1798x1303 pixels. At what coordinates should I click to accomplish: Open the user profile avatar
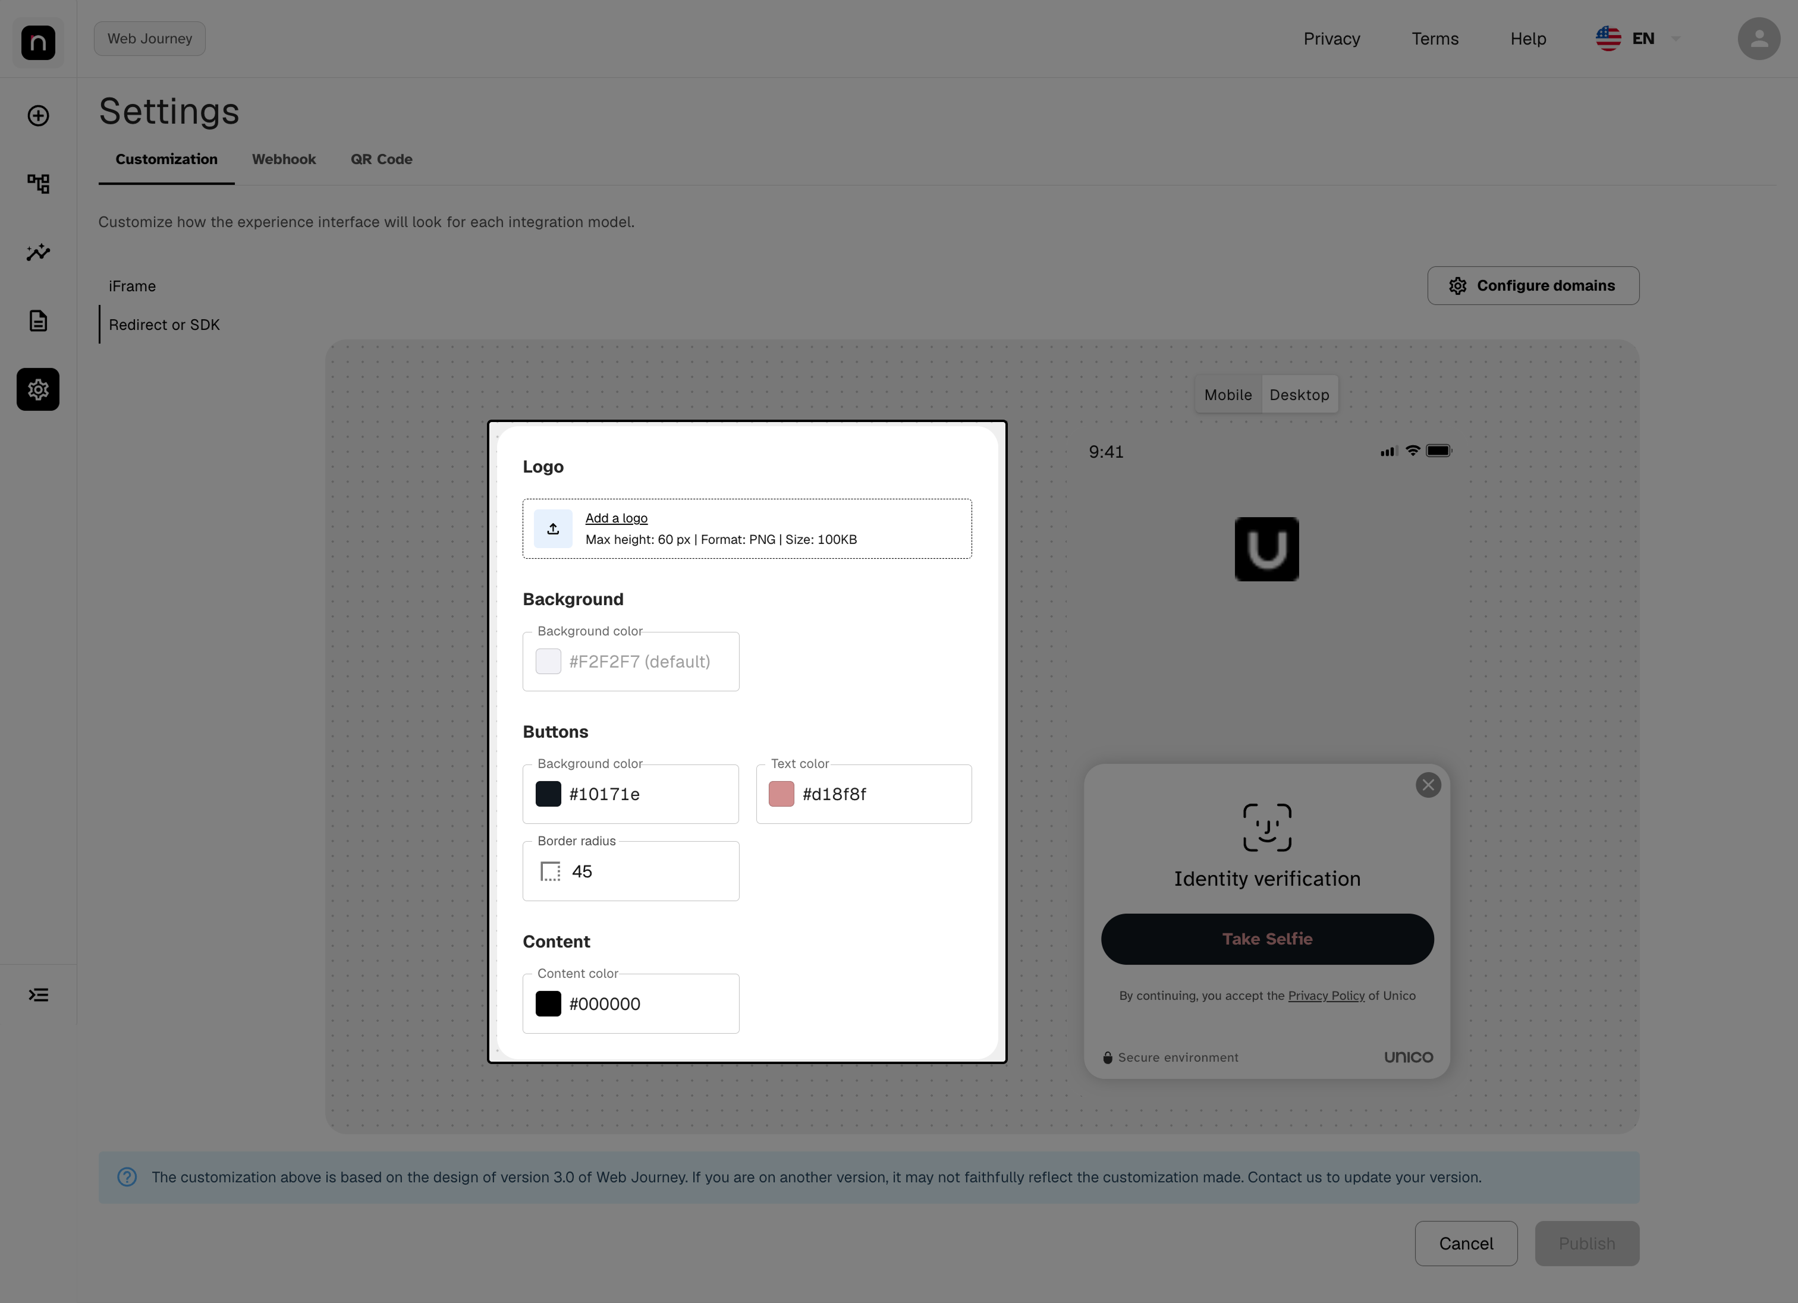click(1759, 39)
